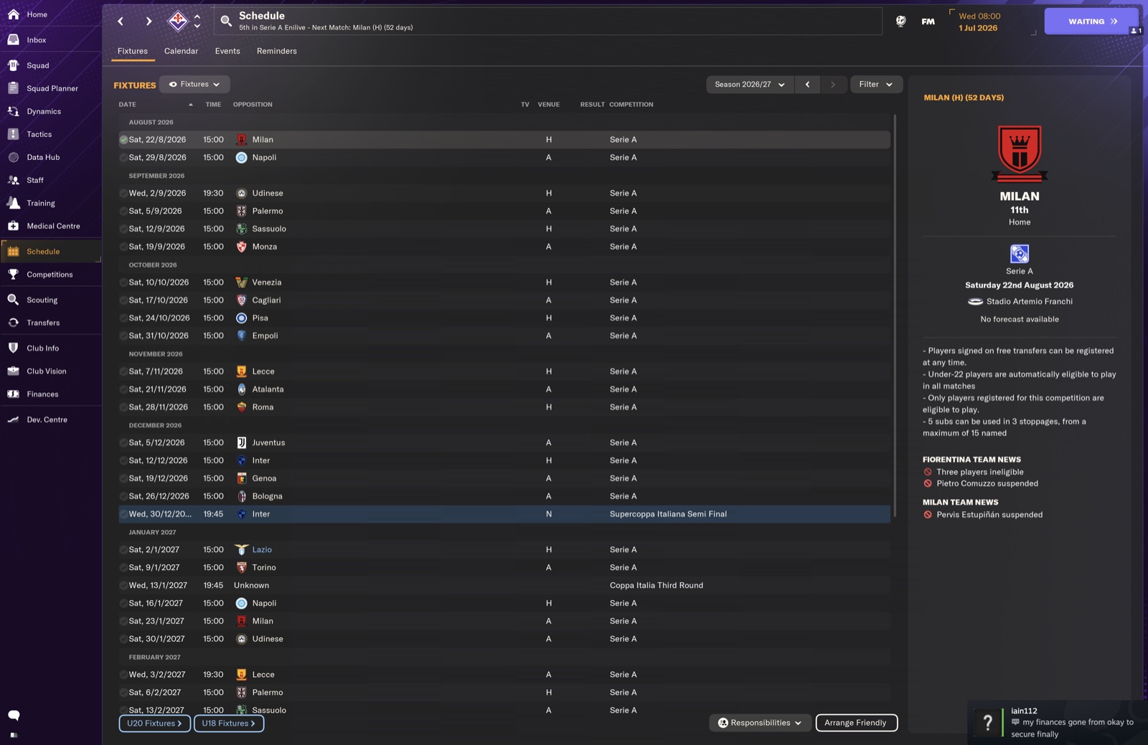Toggle the marker for Venezia 10/10/2026 fixture
The image size is (1148, 745).
pyautogui.click(x=123, y=283)
